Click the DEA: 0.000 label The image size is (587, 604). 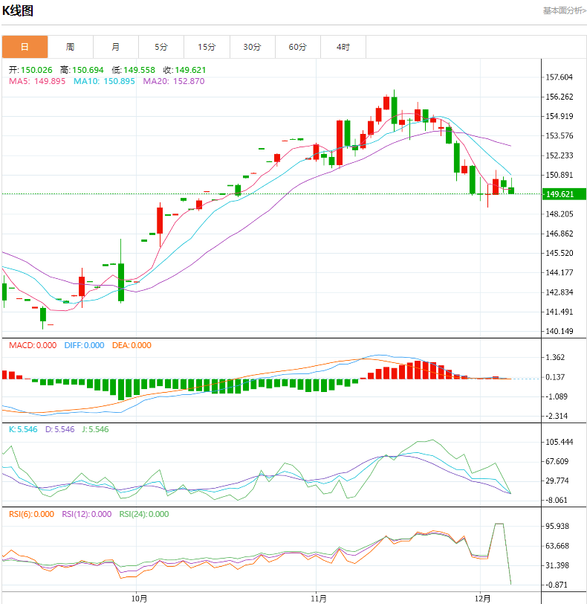tap(132, 346)
